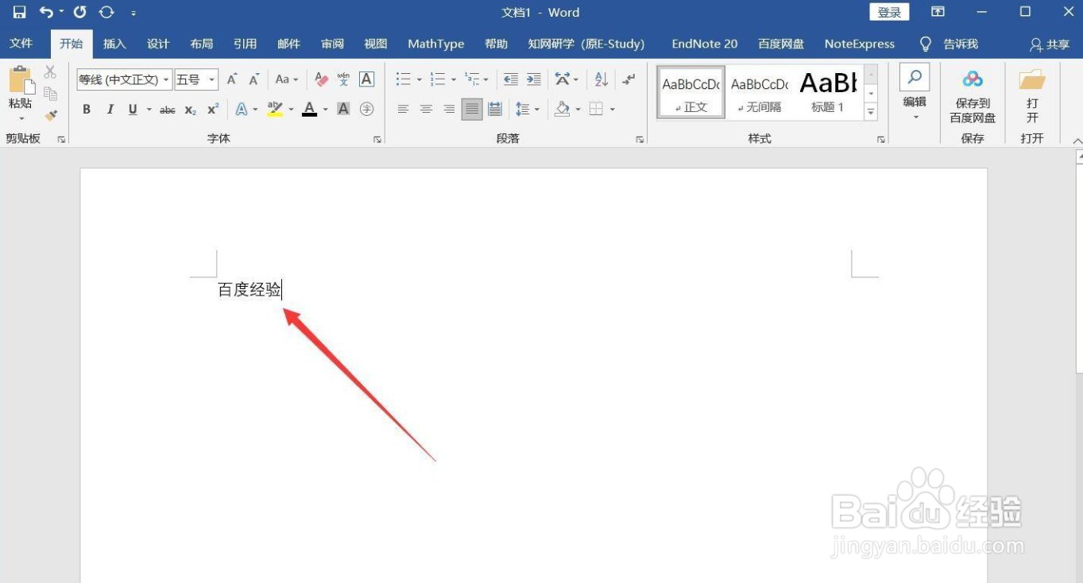Click the Copy icon in clipboard group
The height and width of the screenshot is (583, 1083).
(50, 94)
